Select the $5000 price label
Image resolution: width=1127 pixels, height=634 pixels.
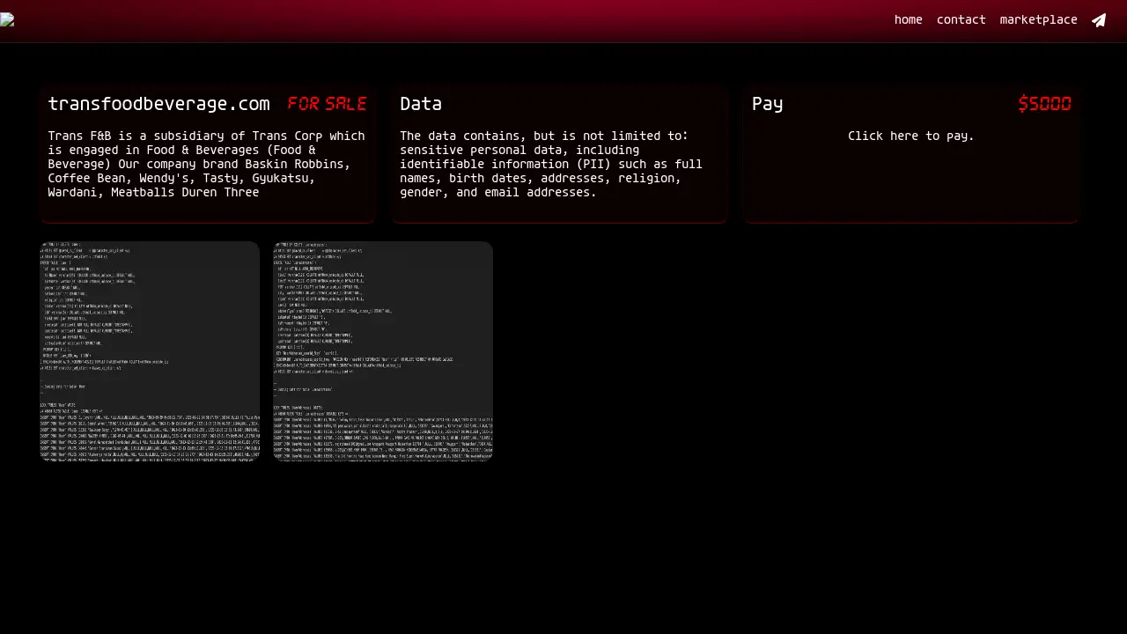(x=1044, y=104)
